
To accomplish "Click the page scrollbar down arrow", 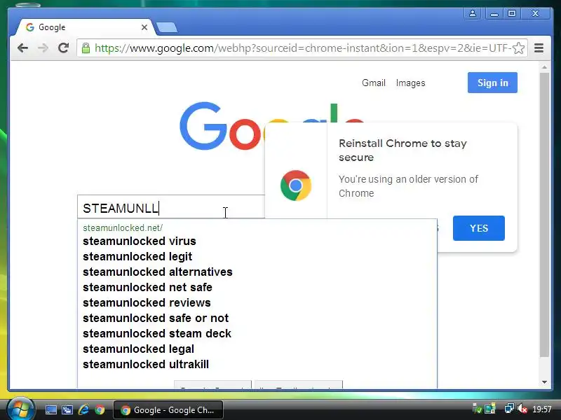I will pyautogui.click(x=544, y=382).
